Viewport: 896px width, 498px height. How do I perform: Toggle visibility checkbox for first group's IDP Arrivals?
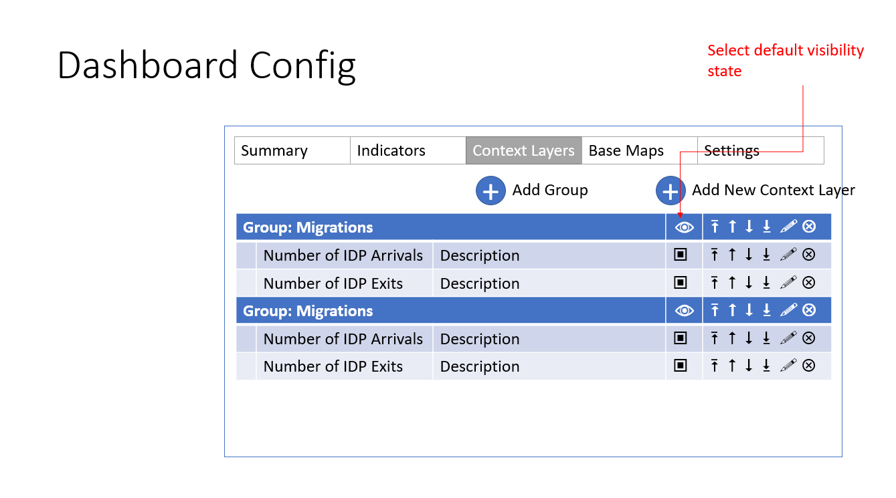click(x=681, y=255)
